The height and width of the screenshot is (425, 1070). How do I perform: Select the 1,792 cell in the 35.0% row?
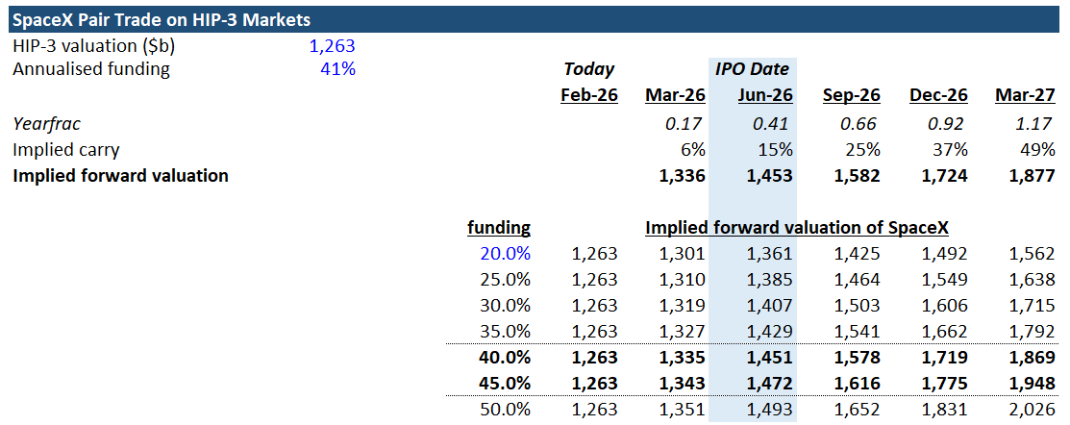click(x=1032, y=332)
